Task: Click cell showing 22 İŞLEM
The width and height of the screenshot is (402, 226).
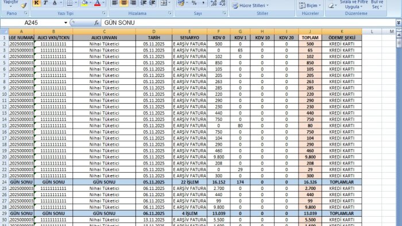Action: [190, 182]
